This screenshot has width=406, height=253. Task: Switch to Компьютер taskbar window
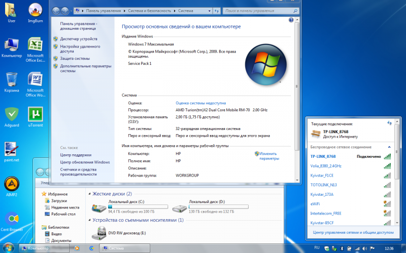click(44, 248)
